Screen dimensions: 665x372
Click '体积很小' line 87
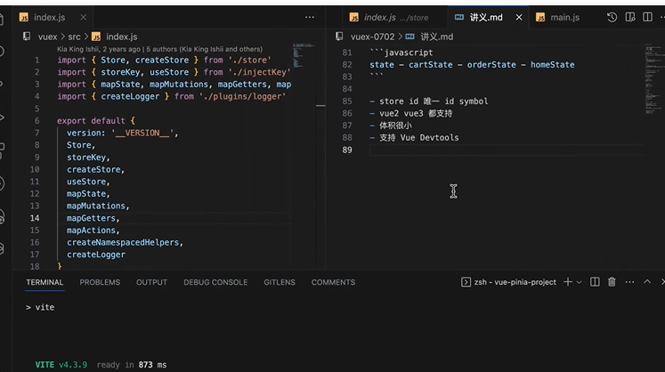point(395,125)
